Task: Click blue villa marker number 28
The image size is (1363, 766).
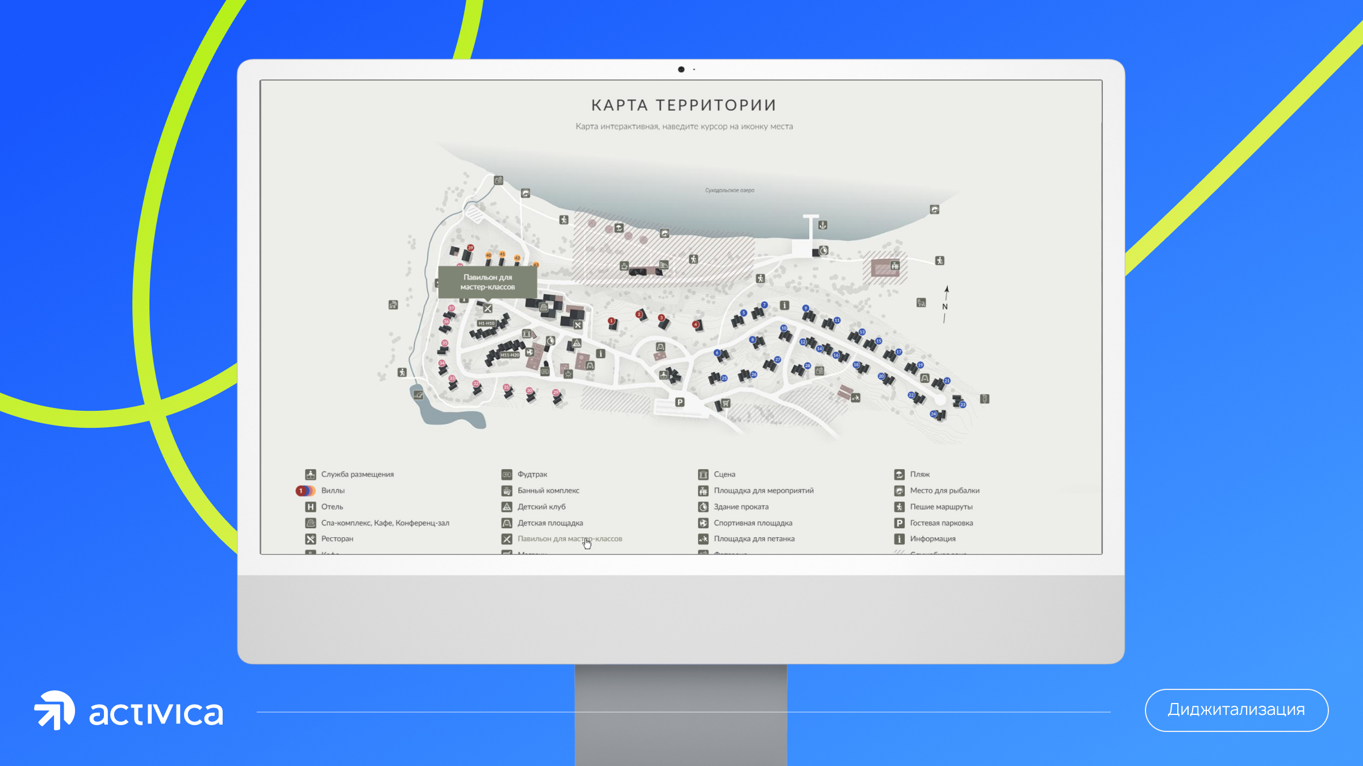Action: point(807,366)
